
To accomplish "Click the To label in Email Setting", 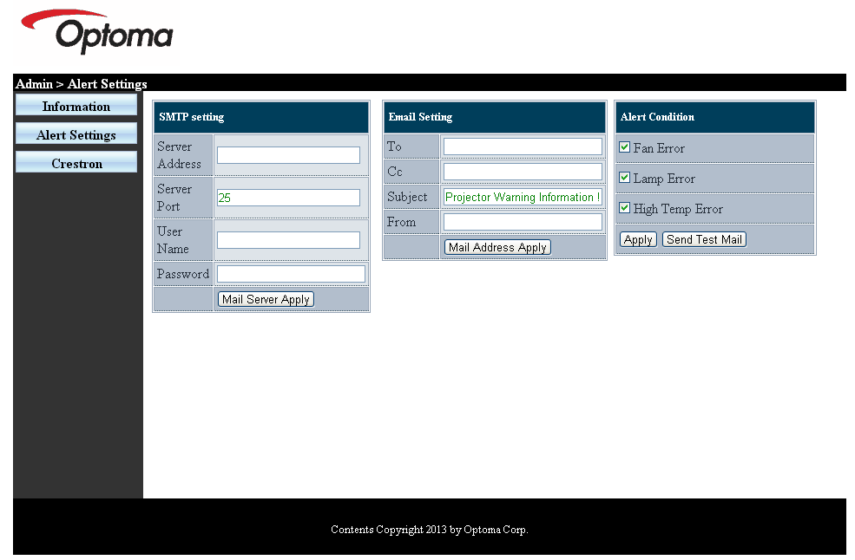I will coord(394,147).
